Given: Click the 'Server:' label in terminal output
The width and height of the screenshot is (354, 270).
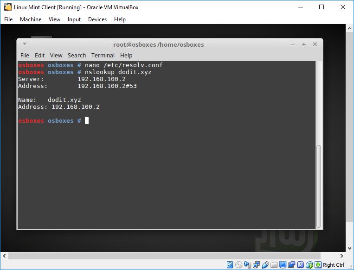Looking at the screenshot, I should (31, 79).
